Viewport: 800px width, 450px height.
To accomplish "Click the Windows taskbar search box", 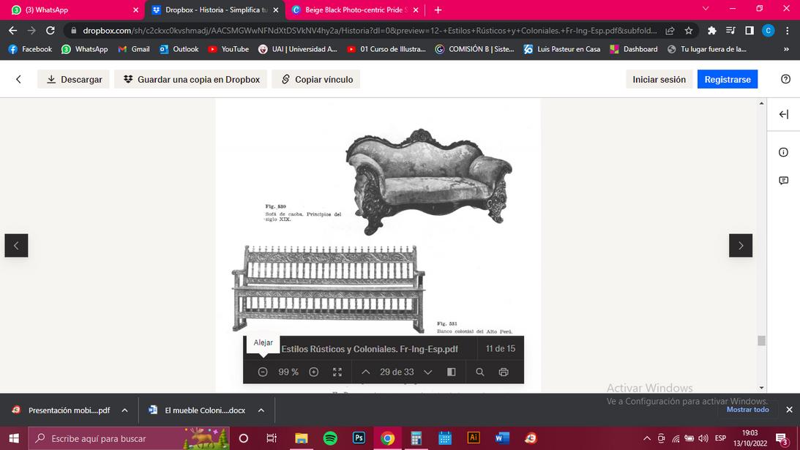I will 129,438.
